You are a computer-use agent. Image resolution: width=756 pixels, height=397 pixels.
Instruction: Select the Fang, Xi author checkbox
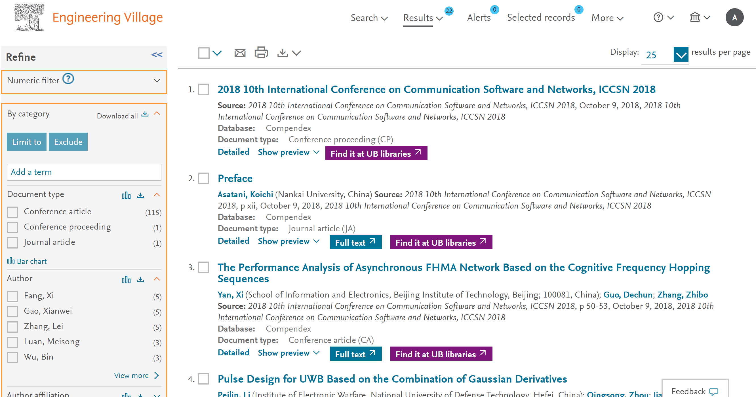coord(12,296)
